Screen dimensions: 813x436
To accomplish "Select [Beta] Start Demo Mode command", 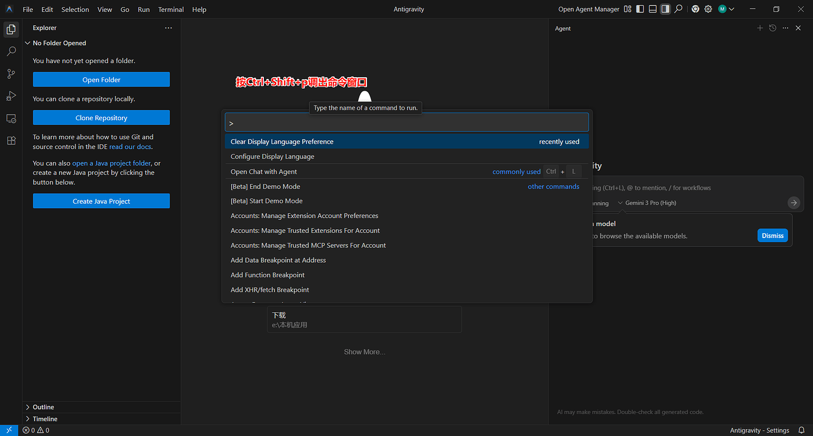I will (x=406, y=201).
